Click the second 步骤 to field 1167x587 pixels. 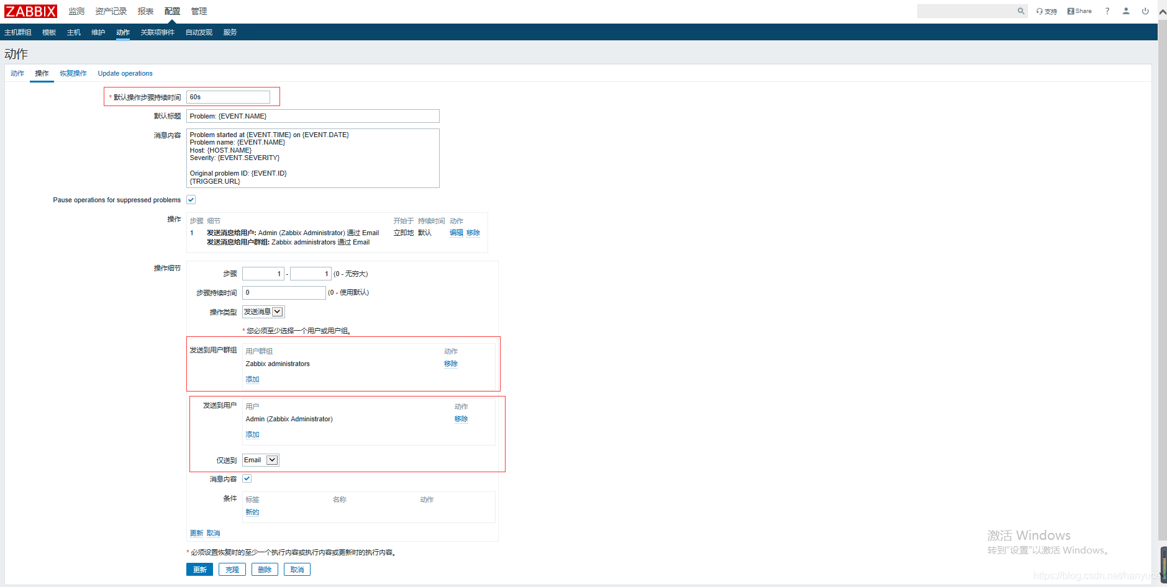pos(311,274)
